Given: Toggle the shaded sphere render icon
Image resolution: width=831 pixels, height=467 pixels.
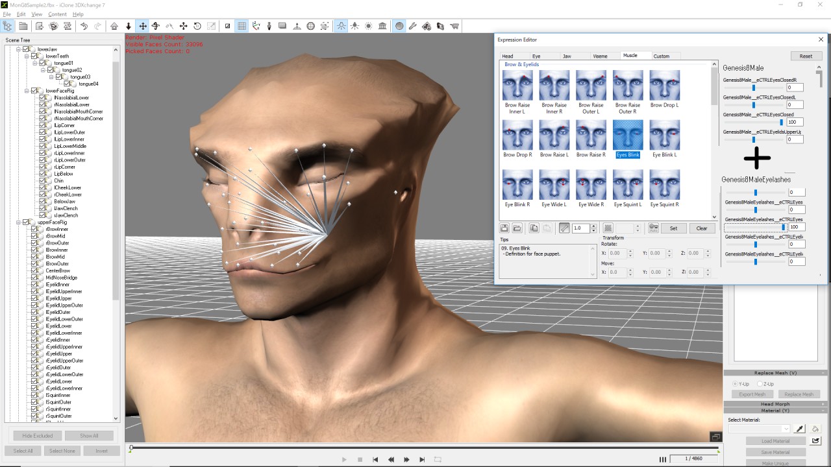Looking at the screenshot, I should [399, 26].
